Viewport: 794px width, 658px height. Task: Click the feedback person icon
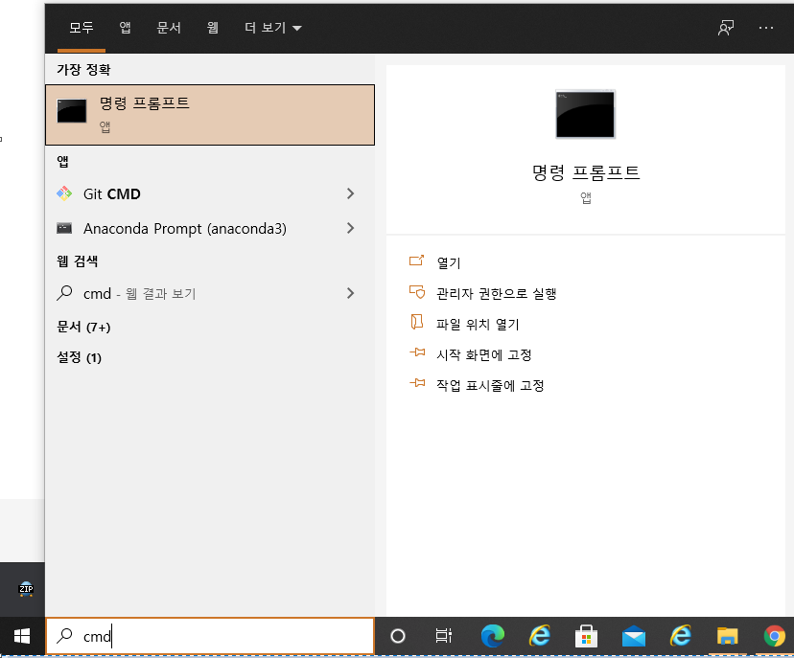click(x=726, y=28)
